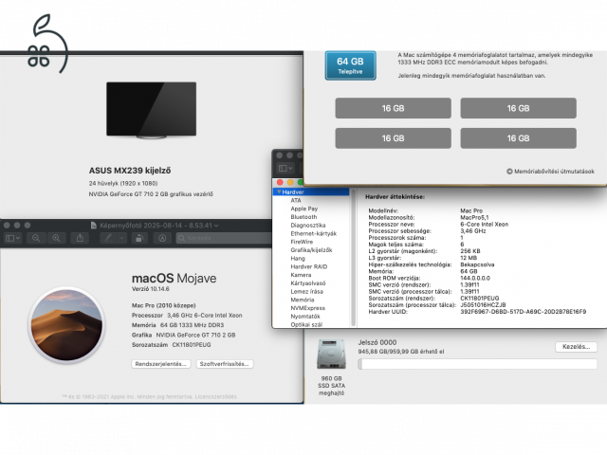The width and height of the screenshot is (607, 455).
Task: Open the Licencszerződés link
Action: (215, 396)
